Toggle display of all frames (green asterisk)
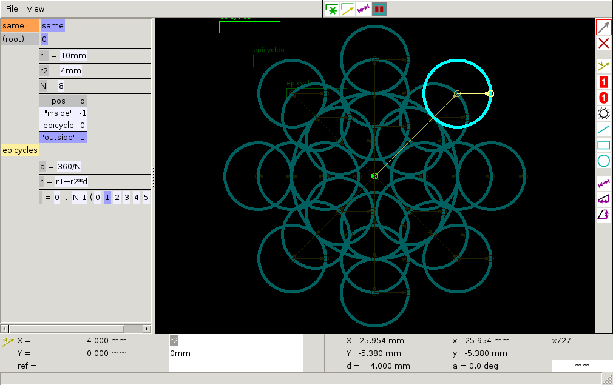The image size is (613, 385). 332,9
